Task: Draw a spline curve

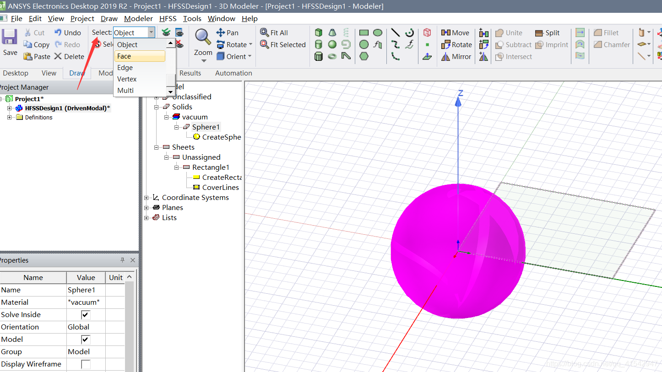Action: tap(396, 44)
